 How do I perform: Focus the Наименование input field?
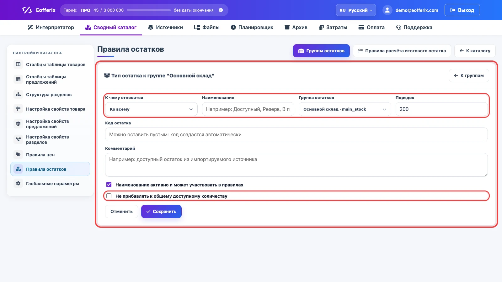[x=248, y=109]
